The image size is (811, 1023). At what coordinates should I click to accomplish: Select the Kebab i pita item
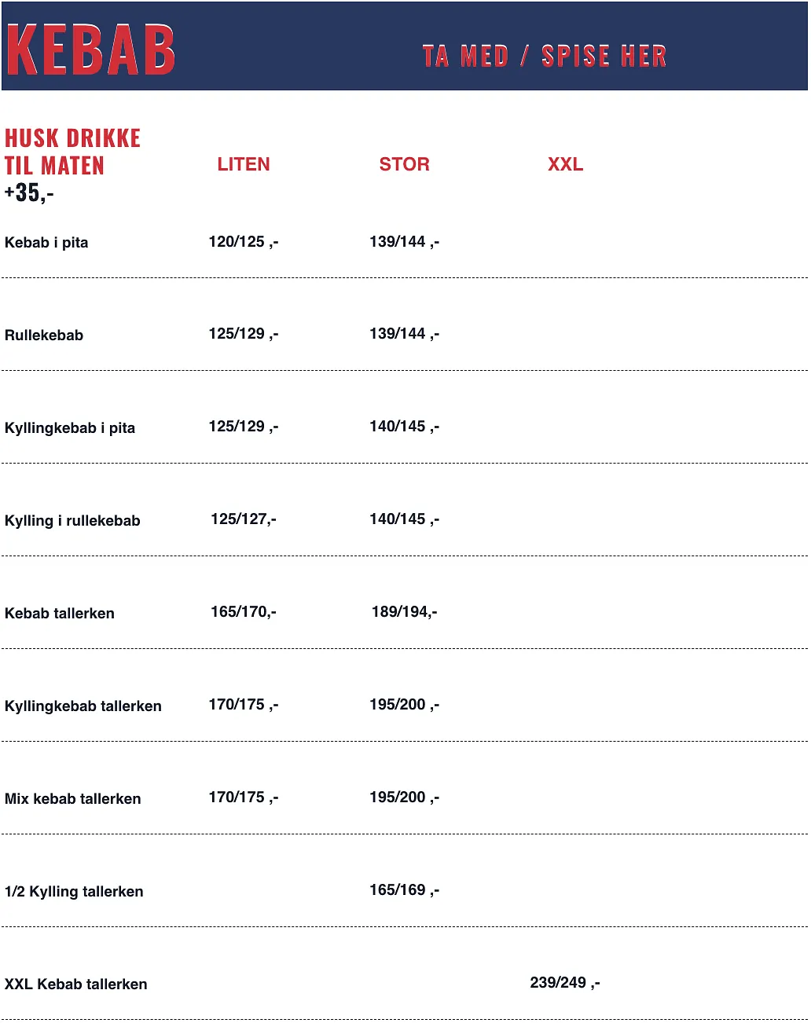click(x=46, y=243)
